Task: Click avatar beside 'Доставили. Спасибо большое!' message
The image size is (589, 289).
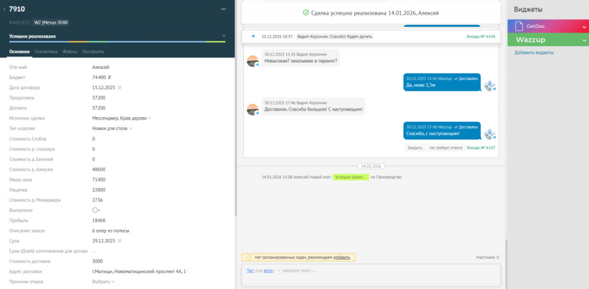Action: pos(253,109)
